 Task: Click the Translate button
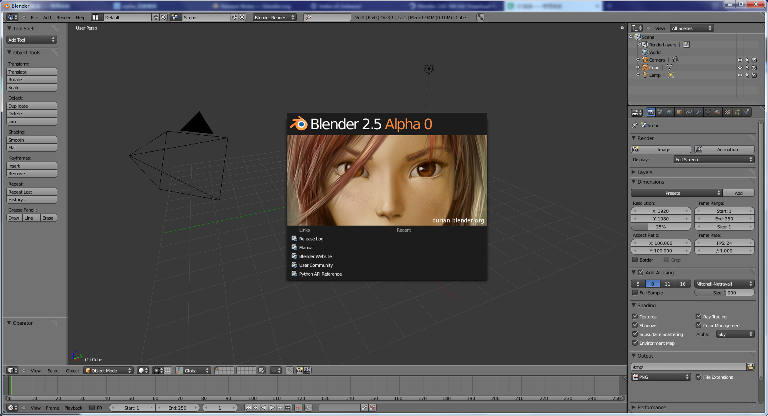point(32,72)
